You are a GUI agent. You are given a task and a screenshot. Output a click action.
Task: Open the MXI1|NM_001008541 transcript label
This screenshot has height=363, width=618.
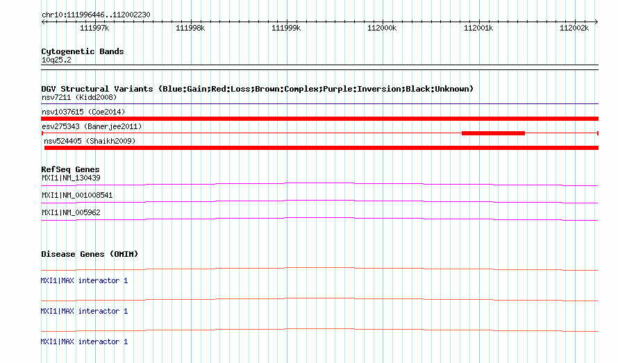pyautogui.click(x=77, y=196)
